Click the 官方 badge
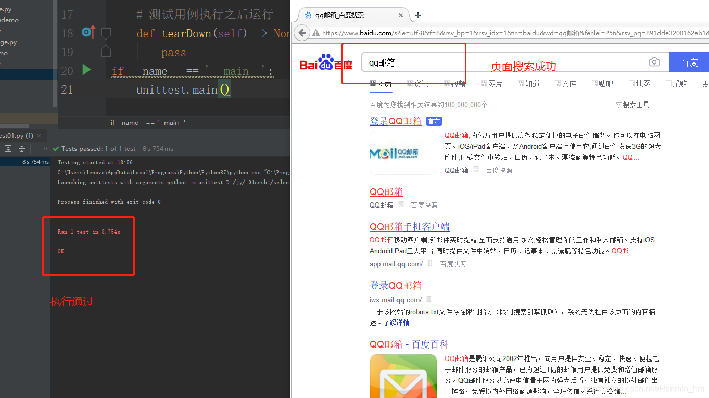 434,121
